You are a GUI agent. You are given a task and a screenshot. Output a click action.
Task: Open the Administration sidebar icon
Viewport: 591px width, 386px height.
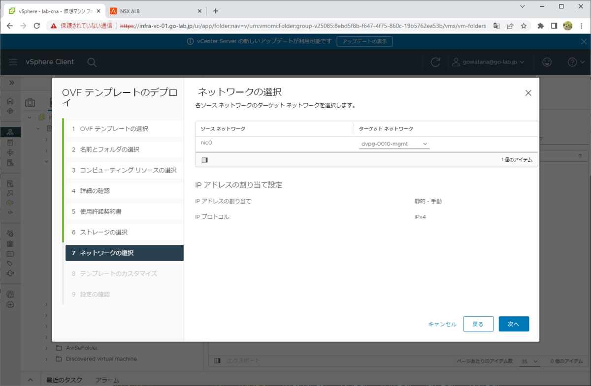(10, 234)
